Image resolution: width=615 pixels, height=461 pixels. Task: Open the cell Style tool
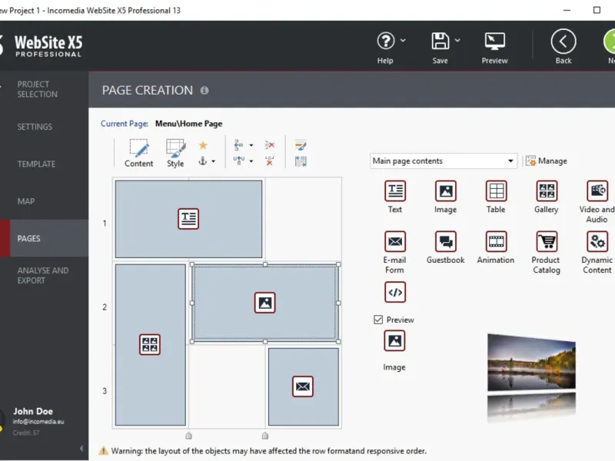(x=175, y=153)
